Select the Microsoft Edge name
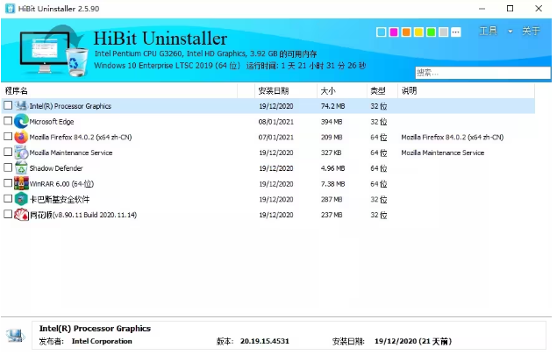 pyautogui.click(x=52, y=122)
